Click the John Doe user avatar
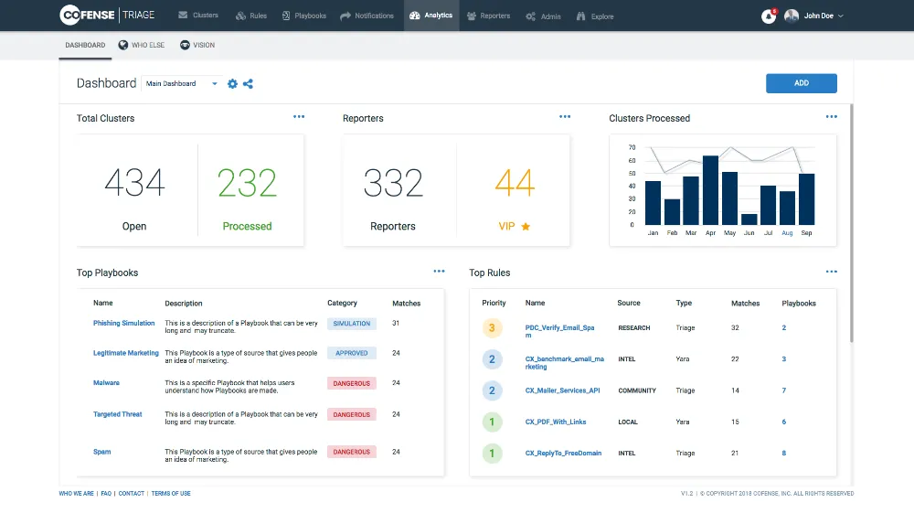This screenshot has height=513, width=914. (792, 16)
